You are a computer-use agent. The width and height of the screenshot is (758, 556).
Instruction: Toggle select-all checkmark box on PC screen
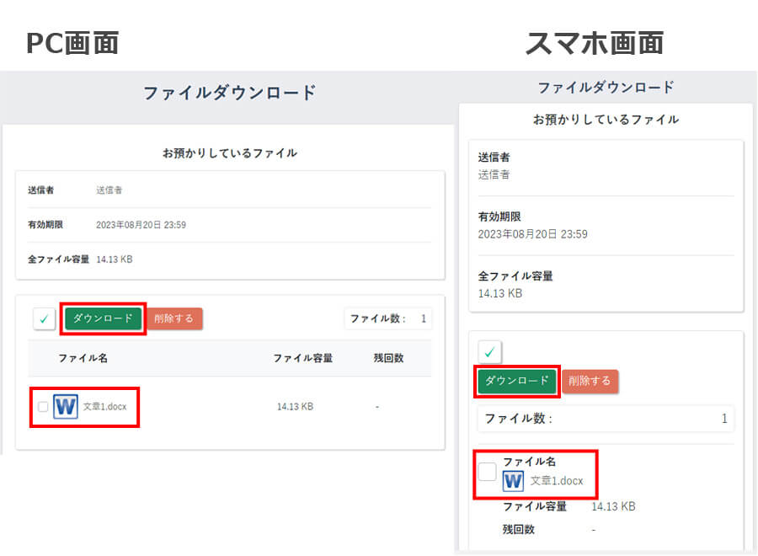click(x=44, y=319)
